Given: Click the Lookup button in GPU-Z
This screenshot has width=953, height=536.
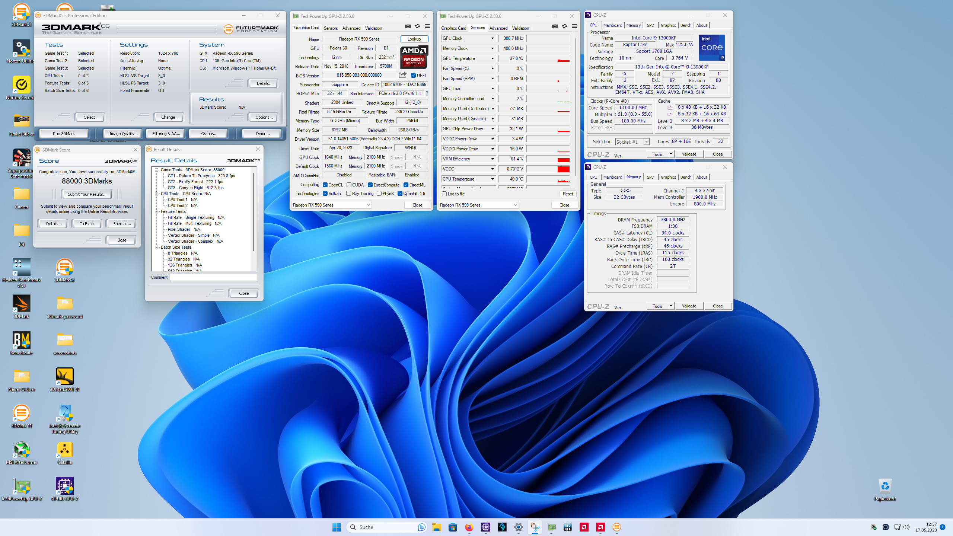Looking at the screenshot, I should tap(414, 39).
